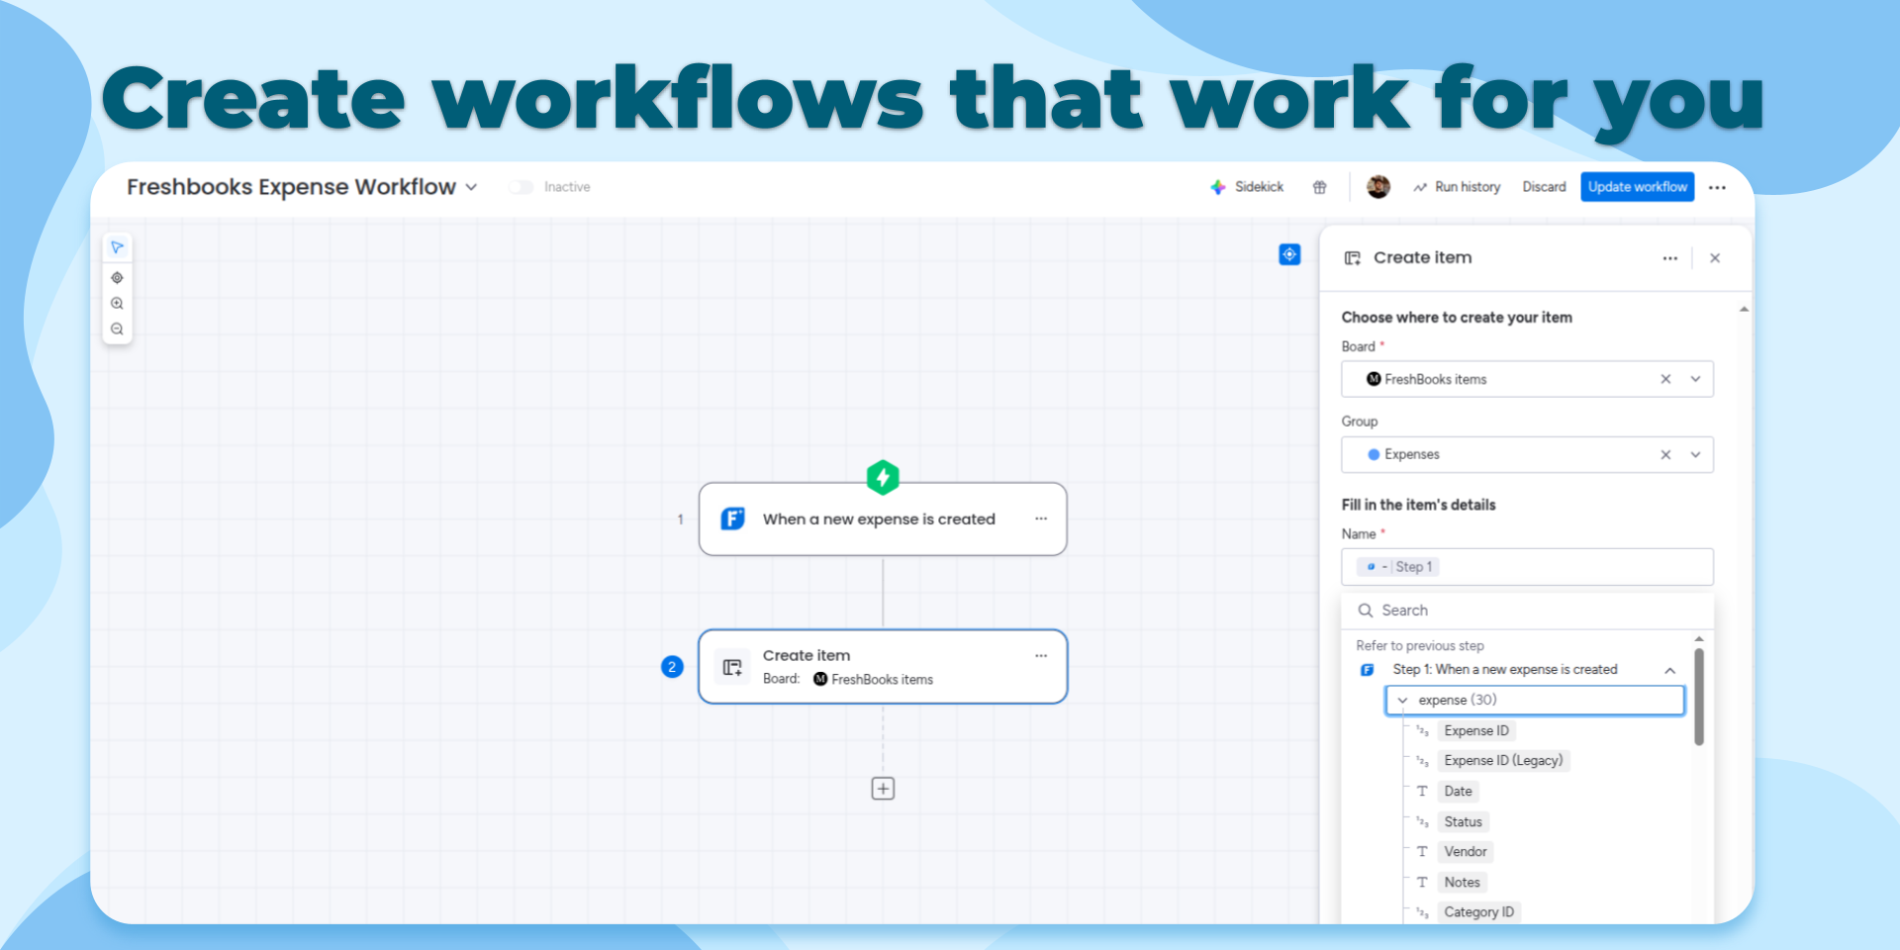This screenshot has width=1900, height=950.
Task: Select the 'When a new expense is created' trigger step
Action: (x=883, y=519)
